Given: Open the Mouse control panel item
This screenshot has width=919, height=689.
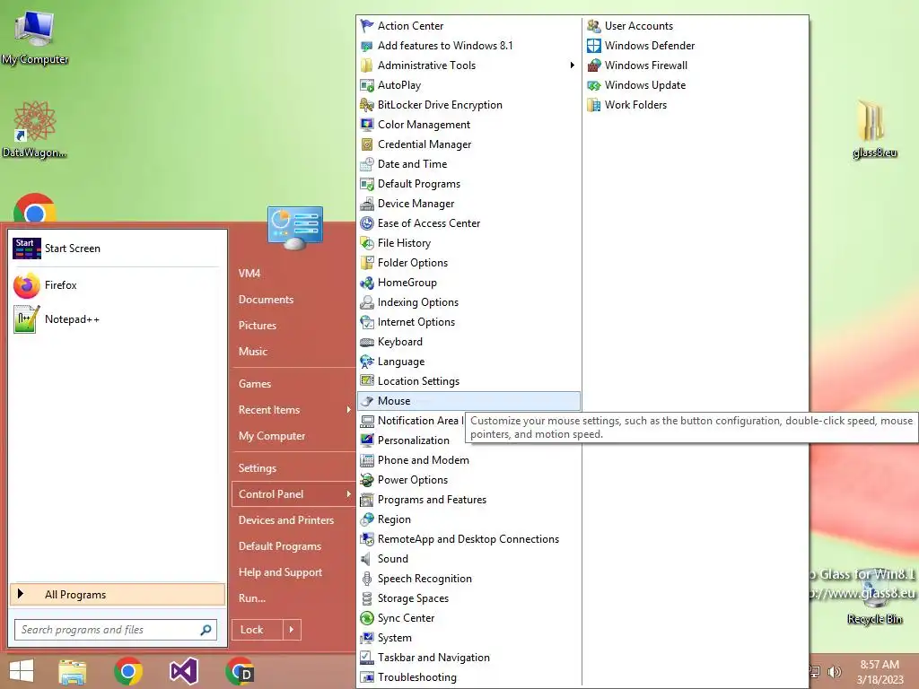Looking at the screenshot, I should pos(468,401).
